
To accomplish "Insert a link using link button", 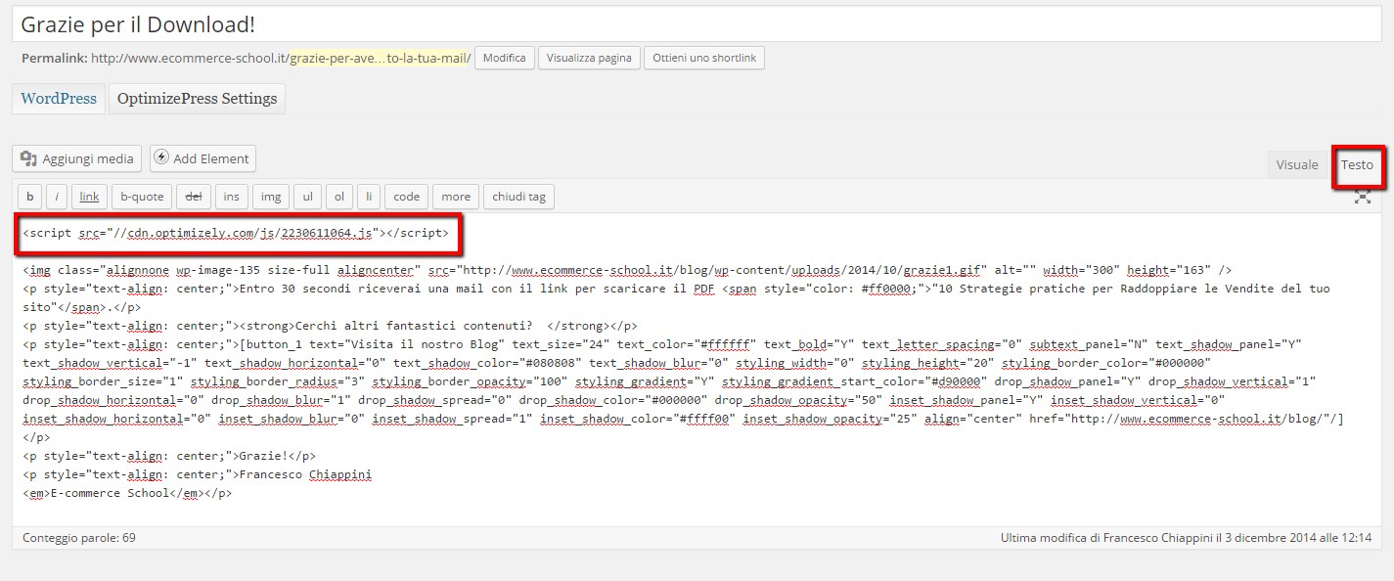I will click(x=89, y=197).
